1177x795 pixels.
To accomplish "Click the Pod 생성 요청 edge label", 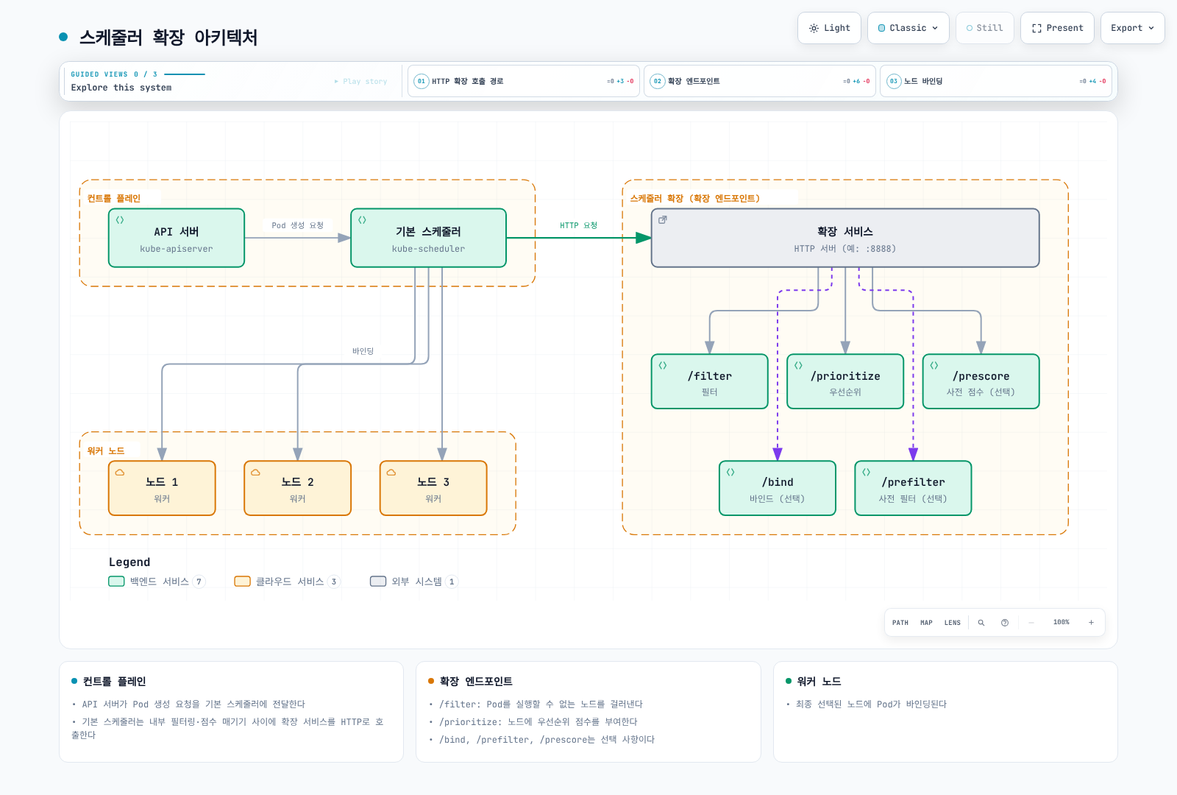I will tap(297, 225).
